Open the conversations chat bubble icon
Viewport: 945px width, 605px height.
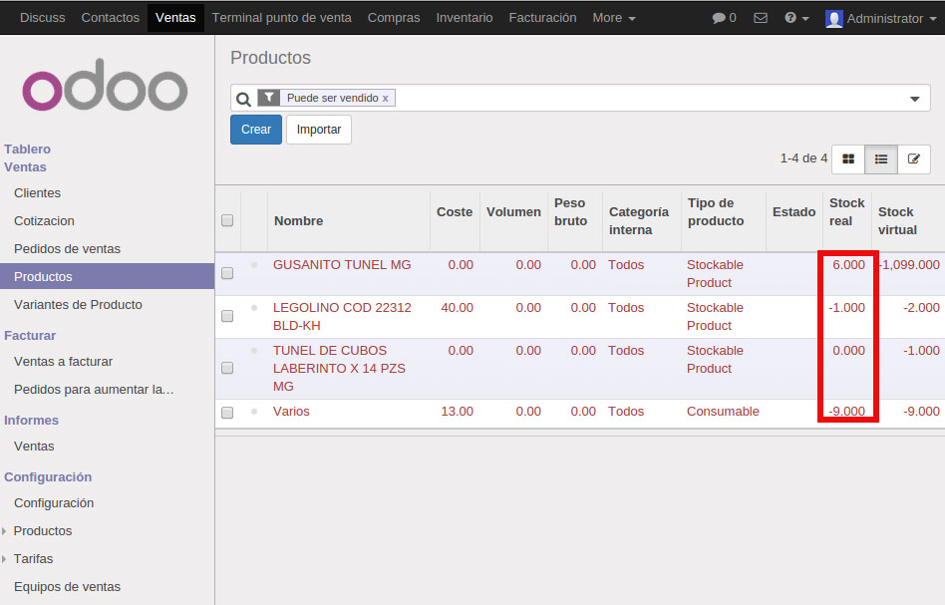719,18
